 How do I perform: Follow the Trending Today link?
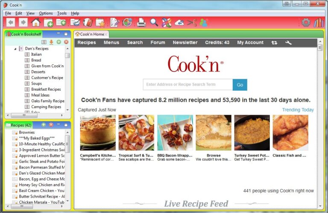(x=298, y=110)
